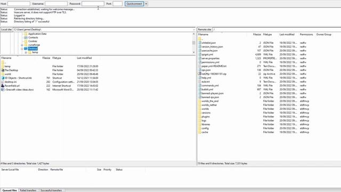This screenshot has height=192, width=341.
Task: Click scroll-down arrow of local tree scrollbar
Action: pos(194,52)
